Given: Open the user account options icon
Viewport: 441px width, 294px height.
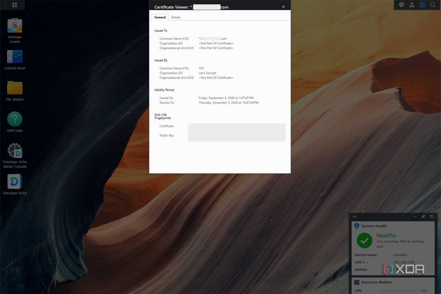Looking at the screenshot, I should (x=412, y=5).
